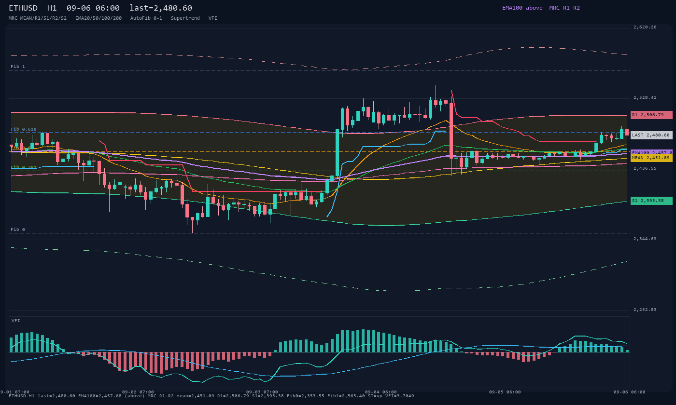The image size is (676, 405).
Task: Click the EMA100 above status text
Action: 522,8
